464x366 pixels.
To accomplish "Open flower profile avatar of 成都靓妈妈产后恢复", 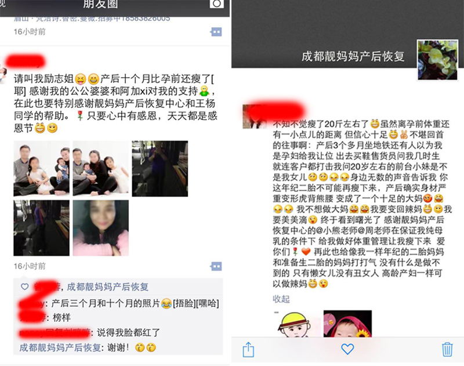I will (x=437, y=60).
